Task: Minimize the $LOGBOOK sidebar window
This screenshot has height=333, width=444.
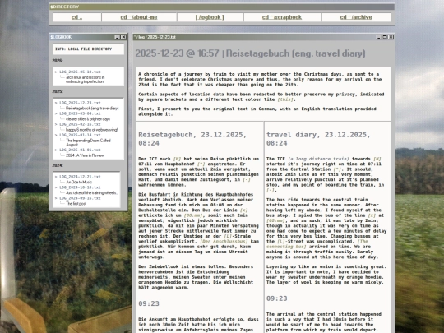Action: click(118, 37)
